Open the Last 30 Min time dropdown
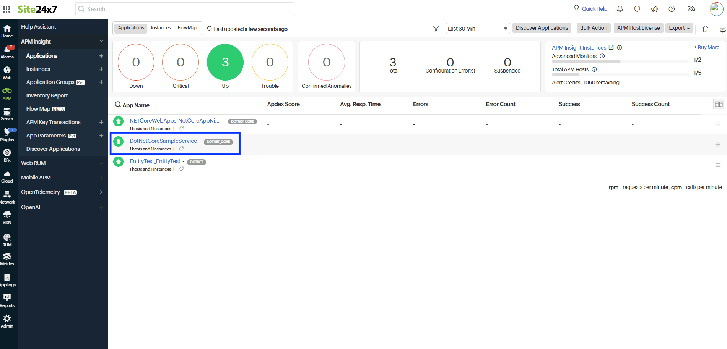This screenshot has width=727, height=349. [x=478, y=29]
